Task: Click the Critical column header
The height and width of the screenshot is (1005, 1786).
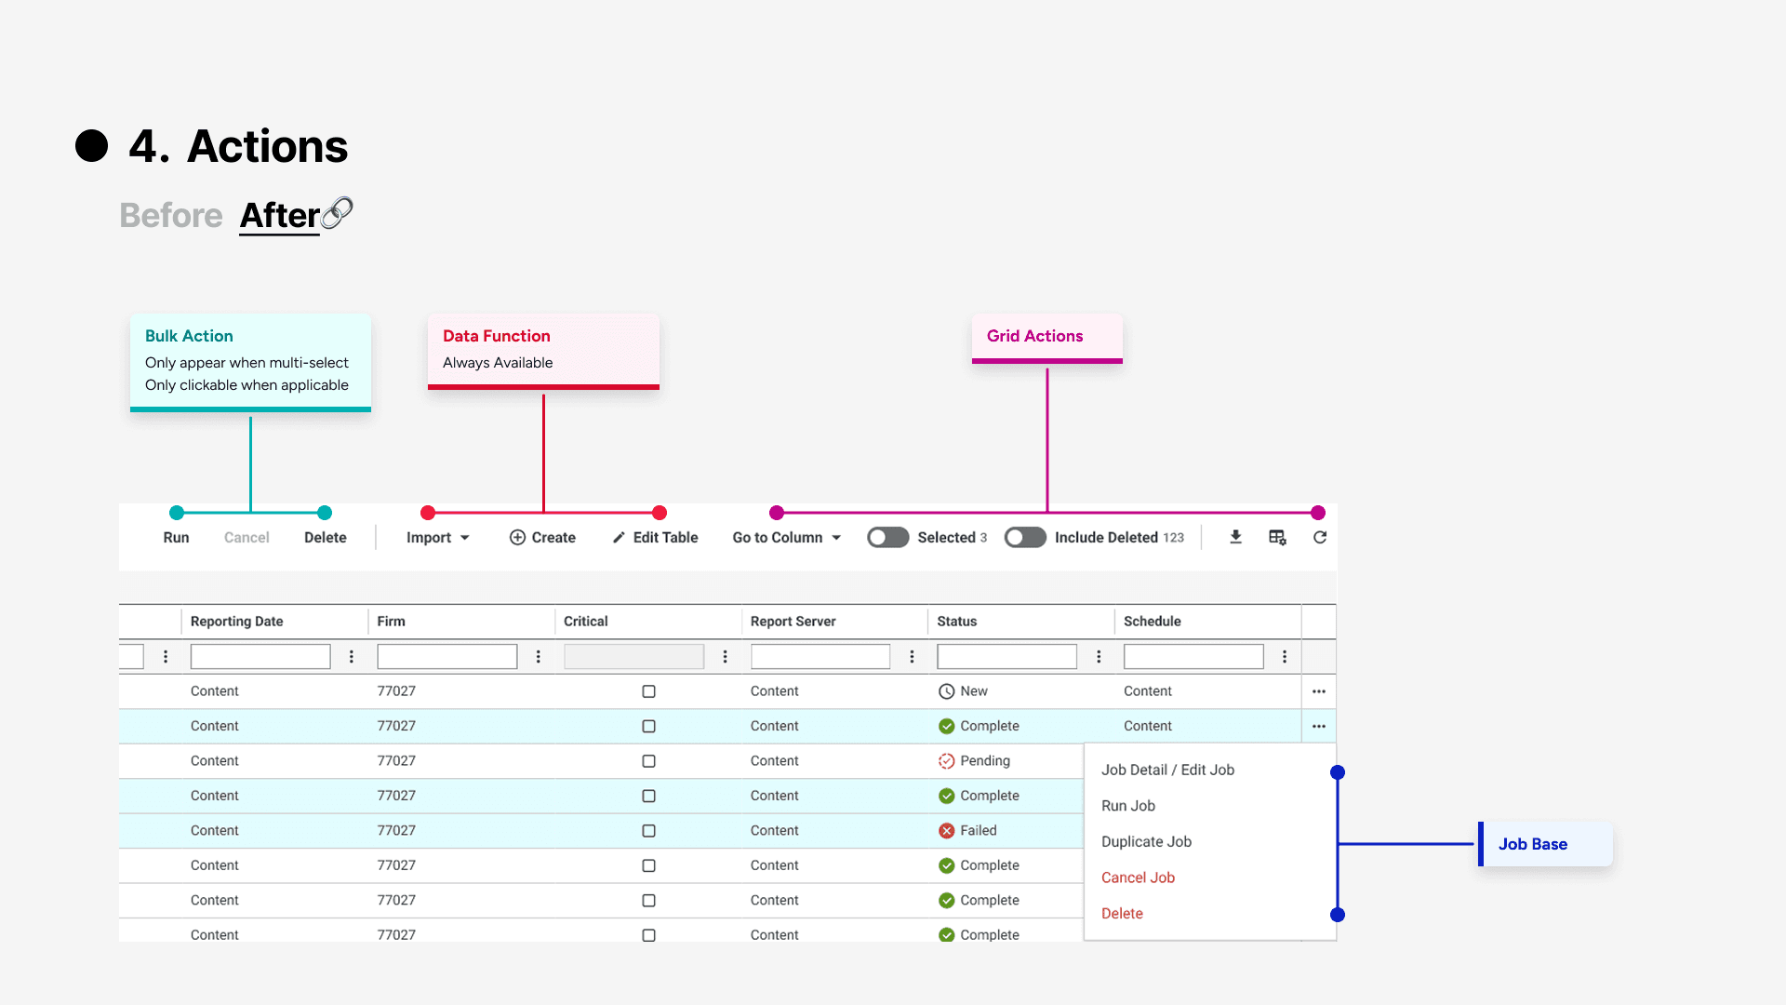Action: [586, 622]
